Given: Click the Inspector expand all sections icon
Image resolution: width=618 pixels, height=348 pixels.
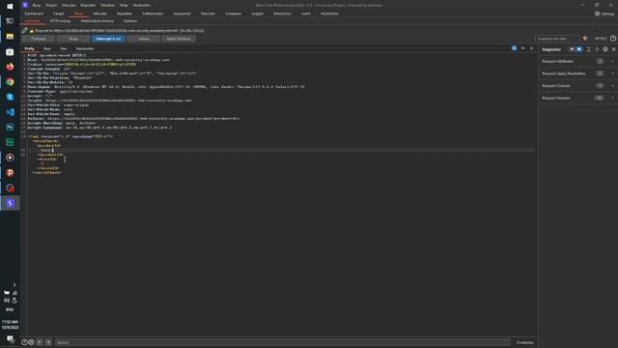Looking at the screenshot, I should click(597, 49).
